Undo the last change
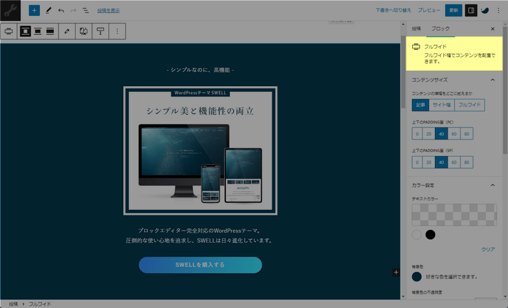 61,10
